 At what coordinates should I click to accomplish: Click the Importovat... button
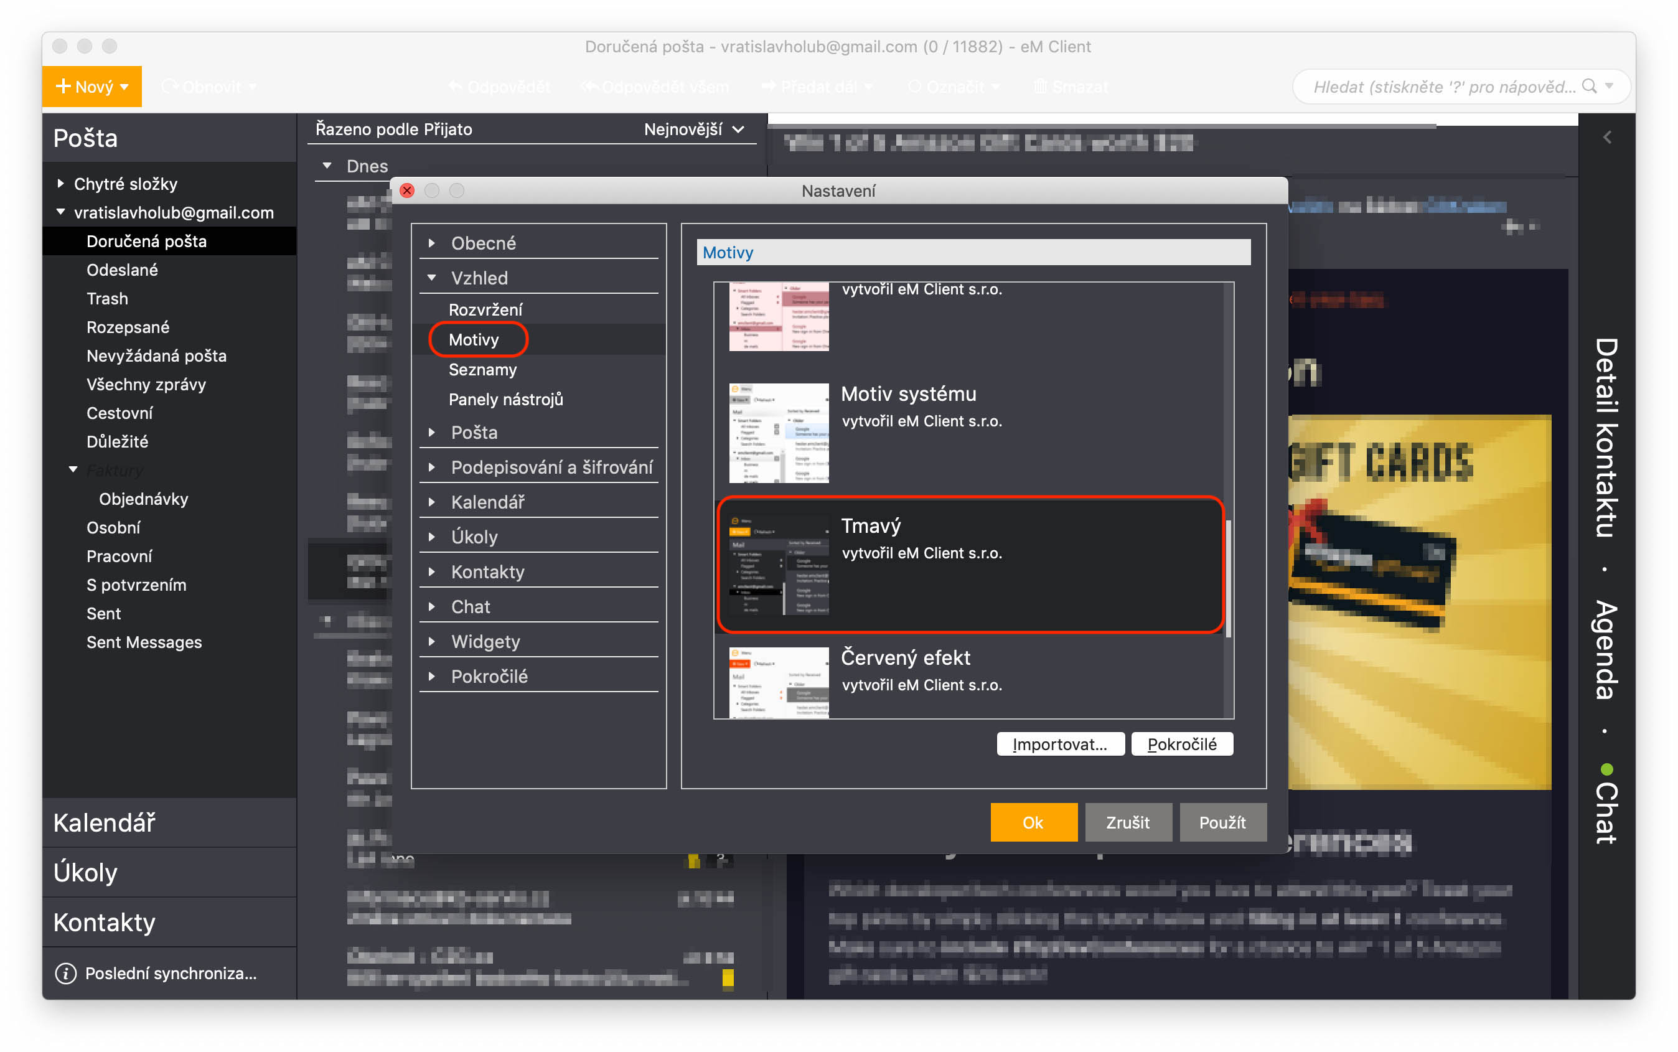(1059, 744)
